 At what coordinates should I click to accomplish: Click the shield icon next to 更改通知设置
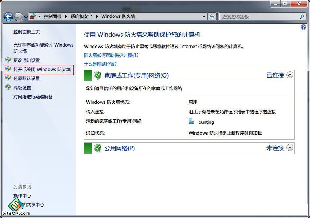tap(8, 60)
